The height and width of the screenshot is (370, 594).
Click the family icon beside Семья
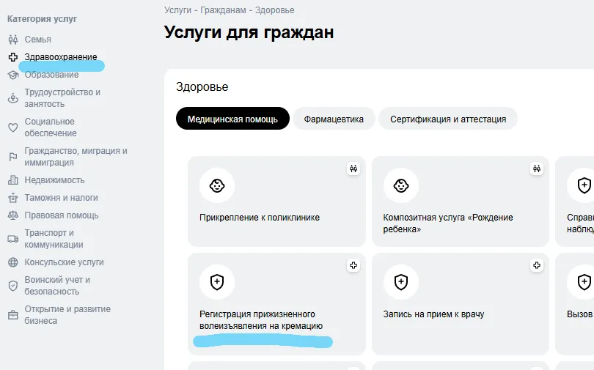(x=13, y=40)
